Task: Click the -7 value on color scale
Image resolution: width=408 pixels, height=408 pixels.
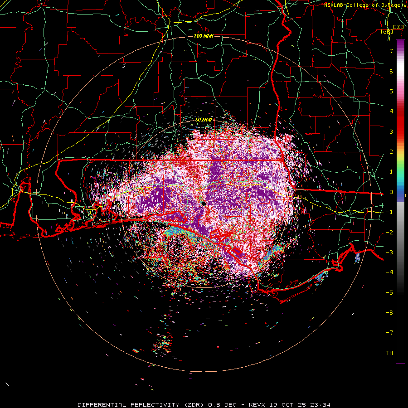Action: (389, 333)
